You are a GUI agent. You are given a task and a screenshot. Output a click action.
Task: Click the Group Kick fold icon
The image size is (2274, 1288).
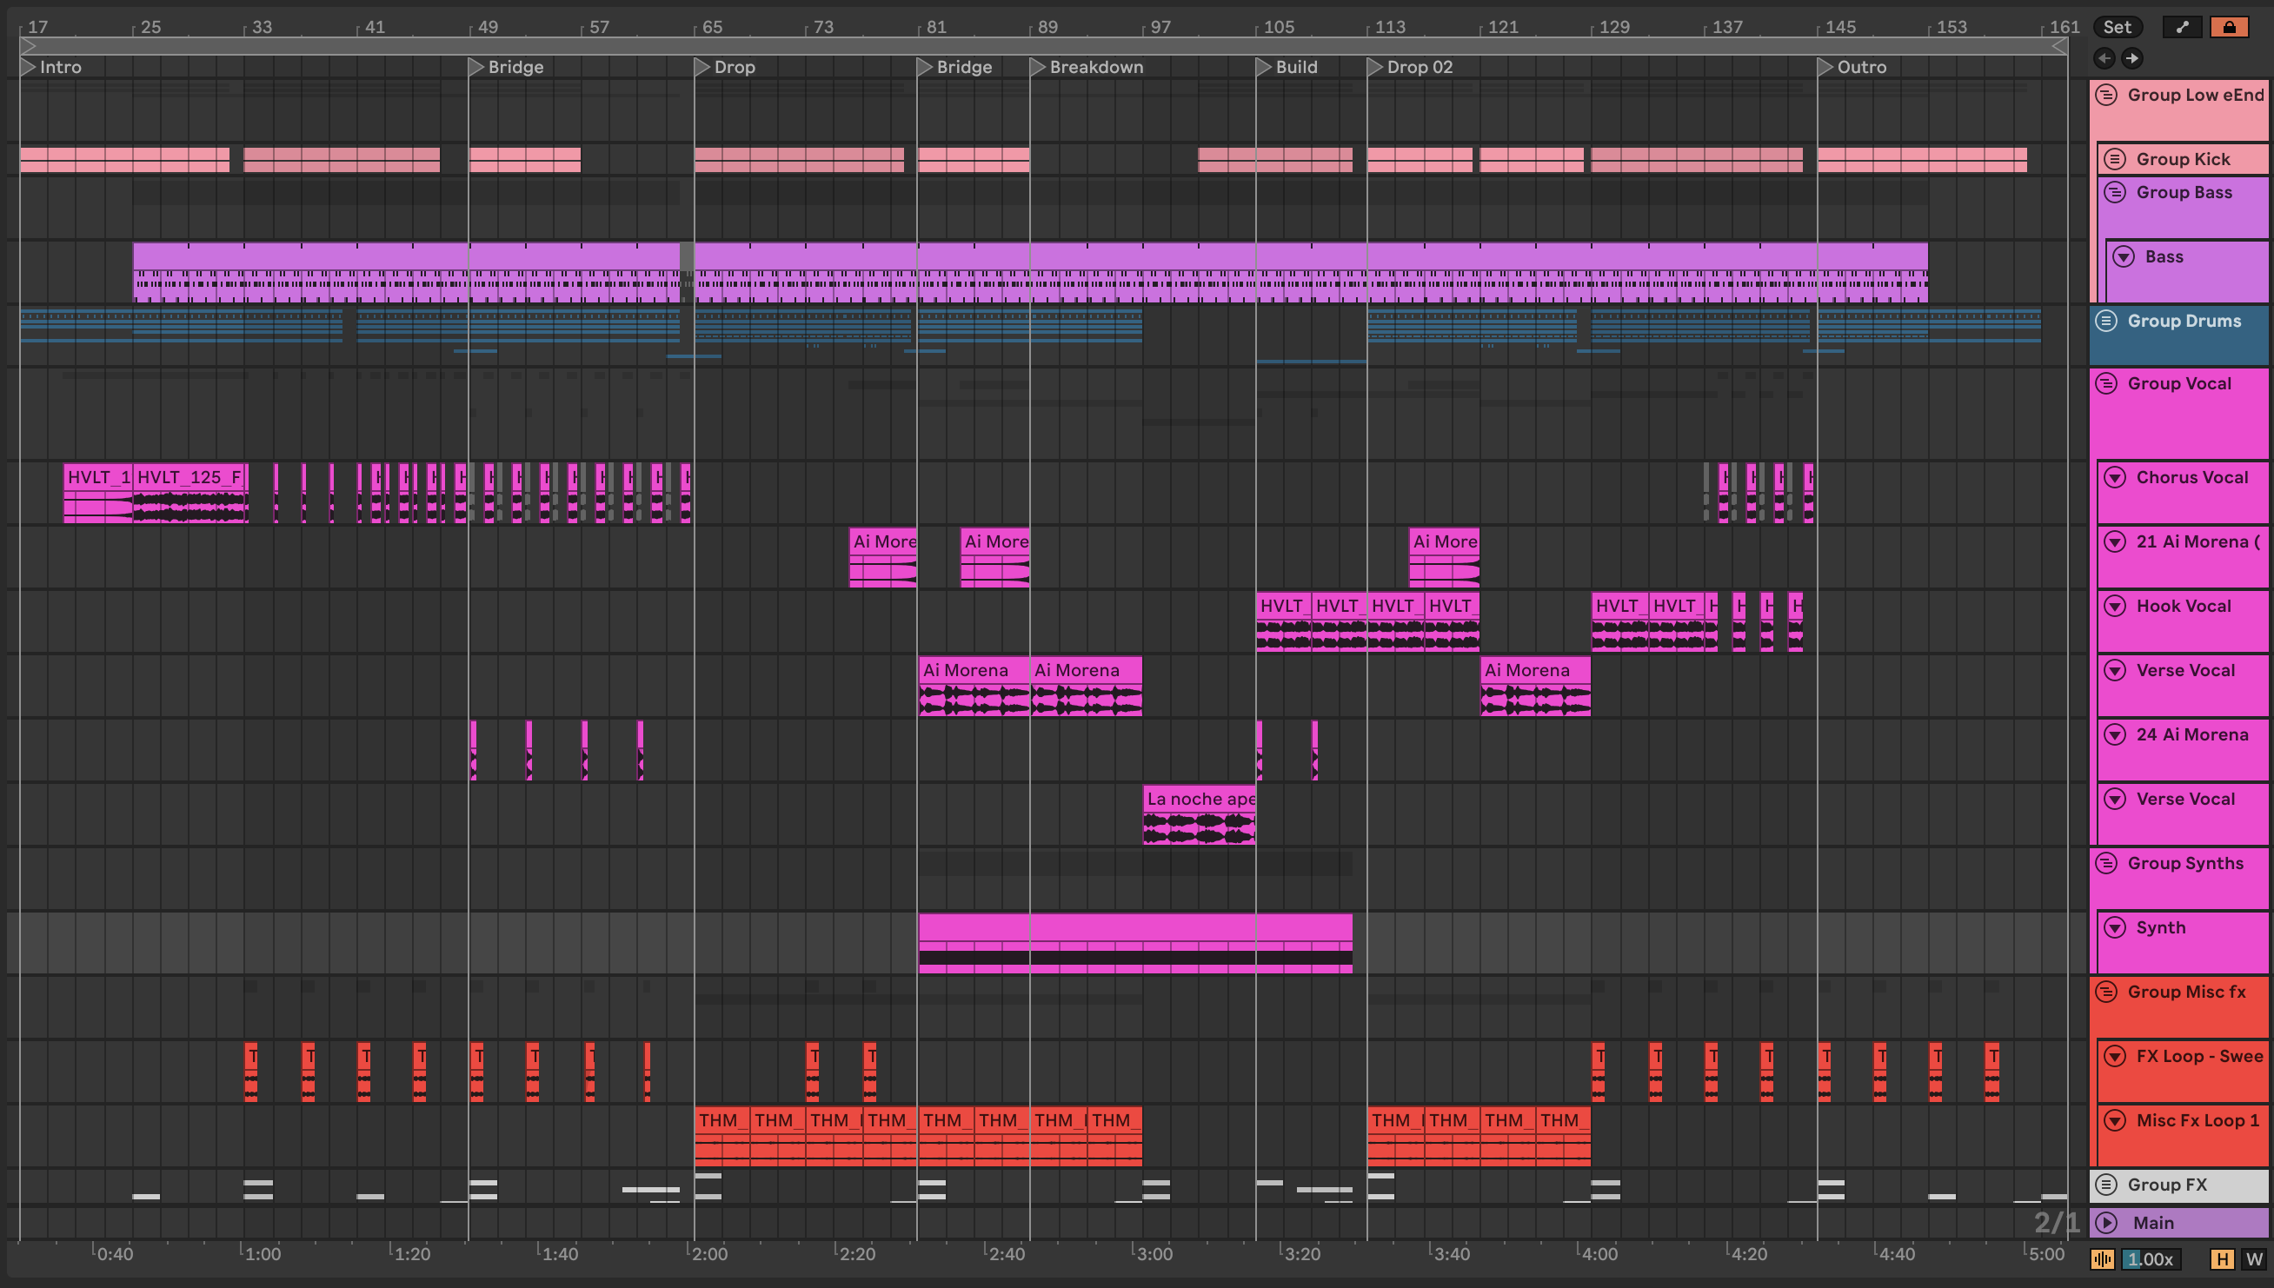coord(2114,159)
